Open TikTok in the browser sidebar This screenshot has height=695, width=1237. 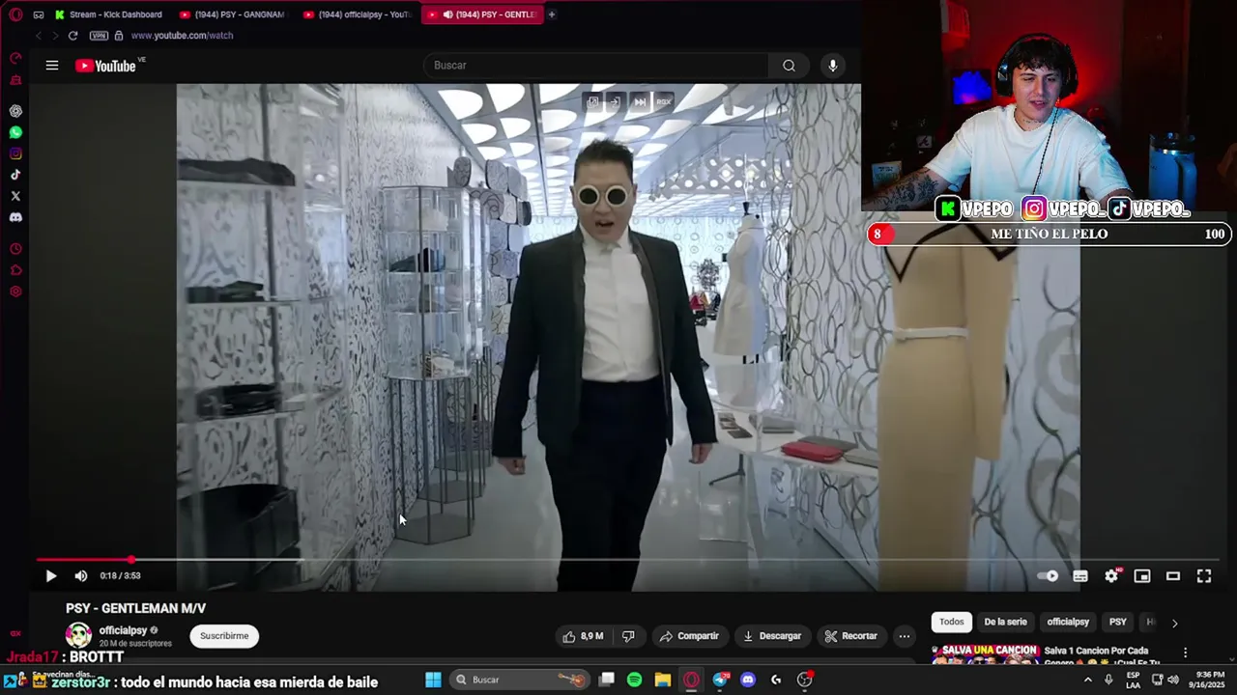click(15, 175)
